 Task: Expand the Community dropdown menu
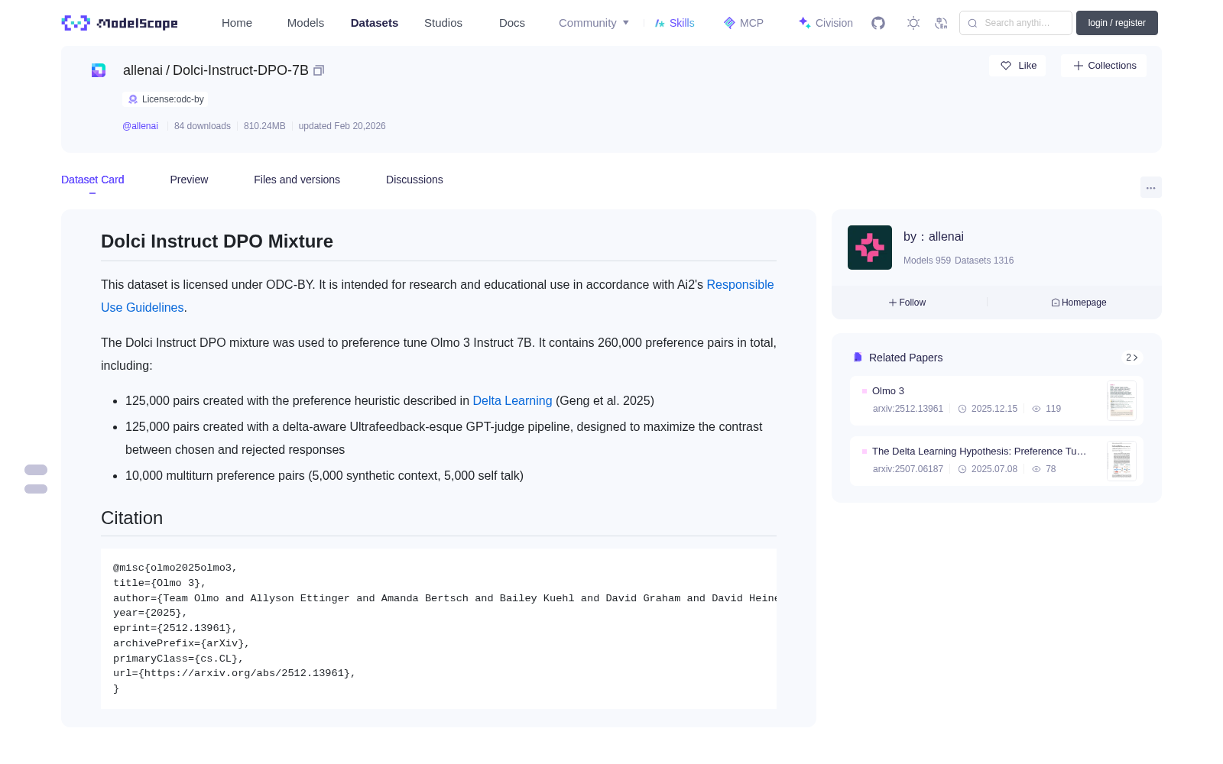pos(594,23)
